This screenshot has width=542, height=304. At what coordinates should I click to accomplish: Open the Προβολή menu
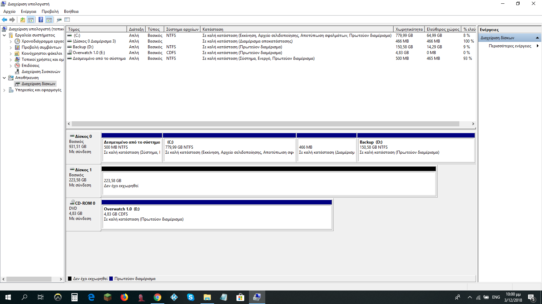point(50,11)
